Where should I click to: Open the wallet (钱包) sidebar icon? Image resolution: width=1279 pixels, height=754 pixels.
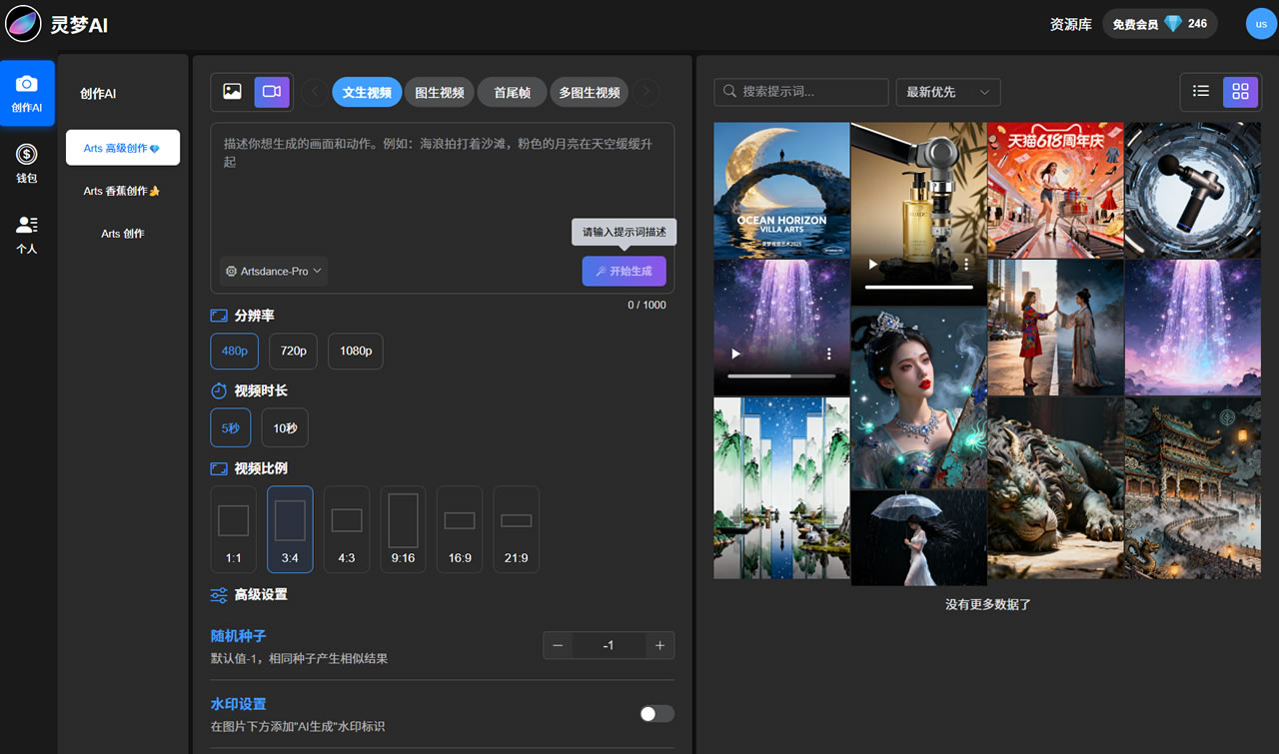27,163
